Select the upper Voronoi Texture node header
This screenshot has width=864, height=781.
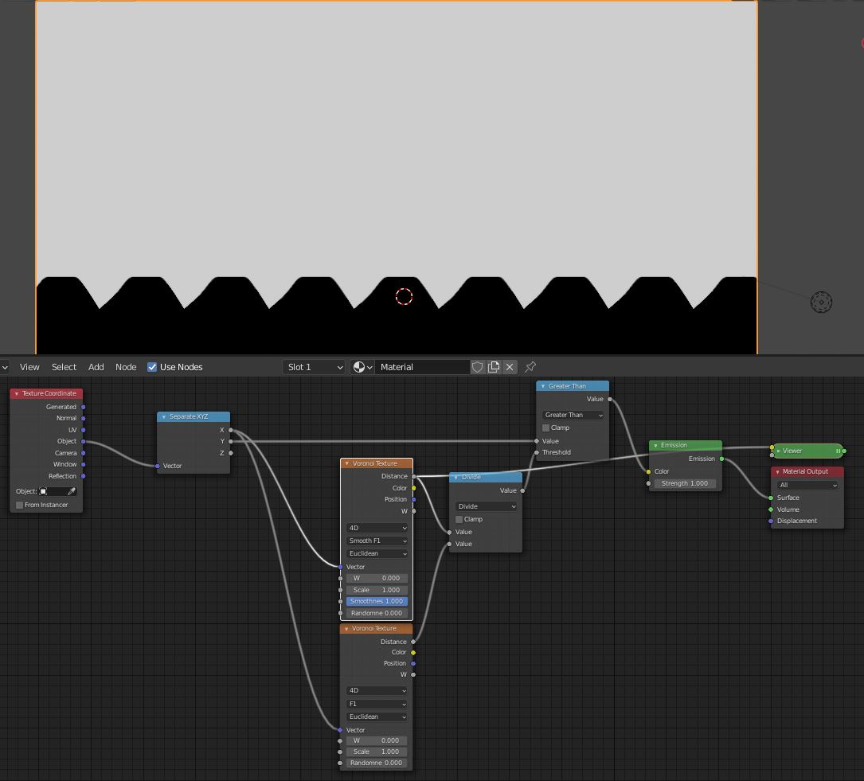[x=377, y=464]
